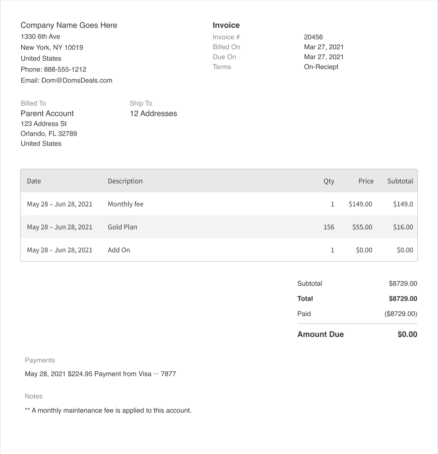Select the invoice number 20456

(x=314, y=37)
